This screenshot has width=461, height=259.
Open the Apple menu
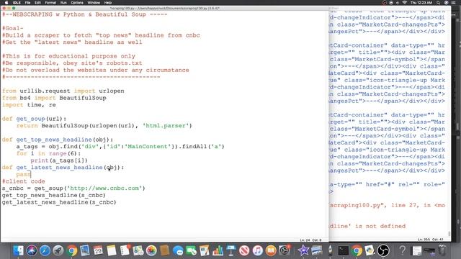[6, 3]
